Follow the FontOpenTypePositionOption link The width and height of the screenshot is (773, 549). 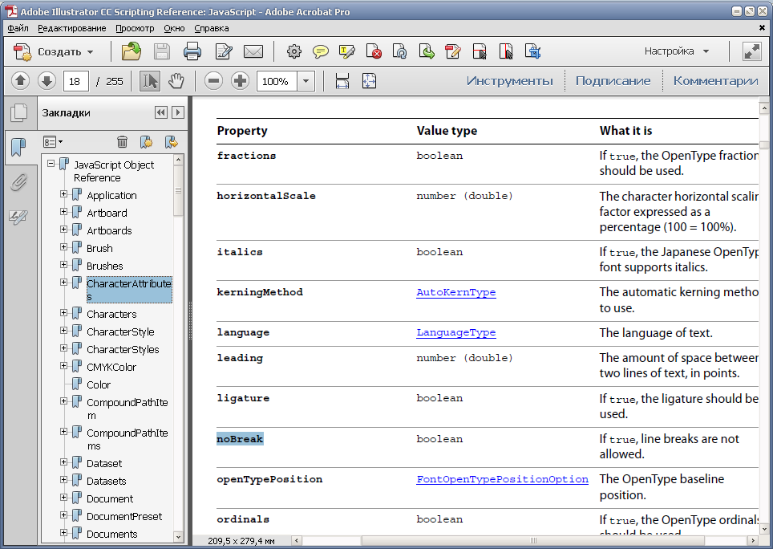tap(502, 479)
